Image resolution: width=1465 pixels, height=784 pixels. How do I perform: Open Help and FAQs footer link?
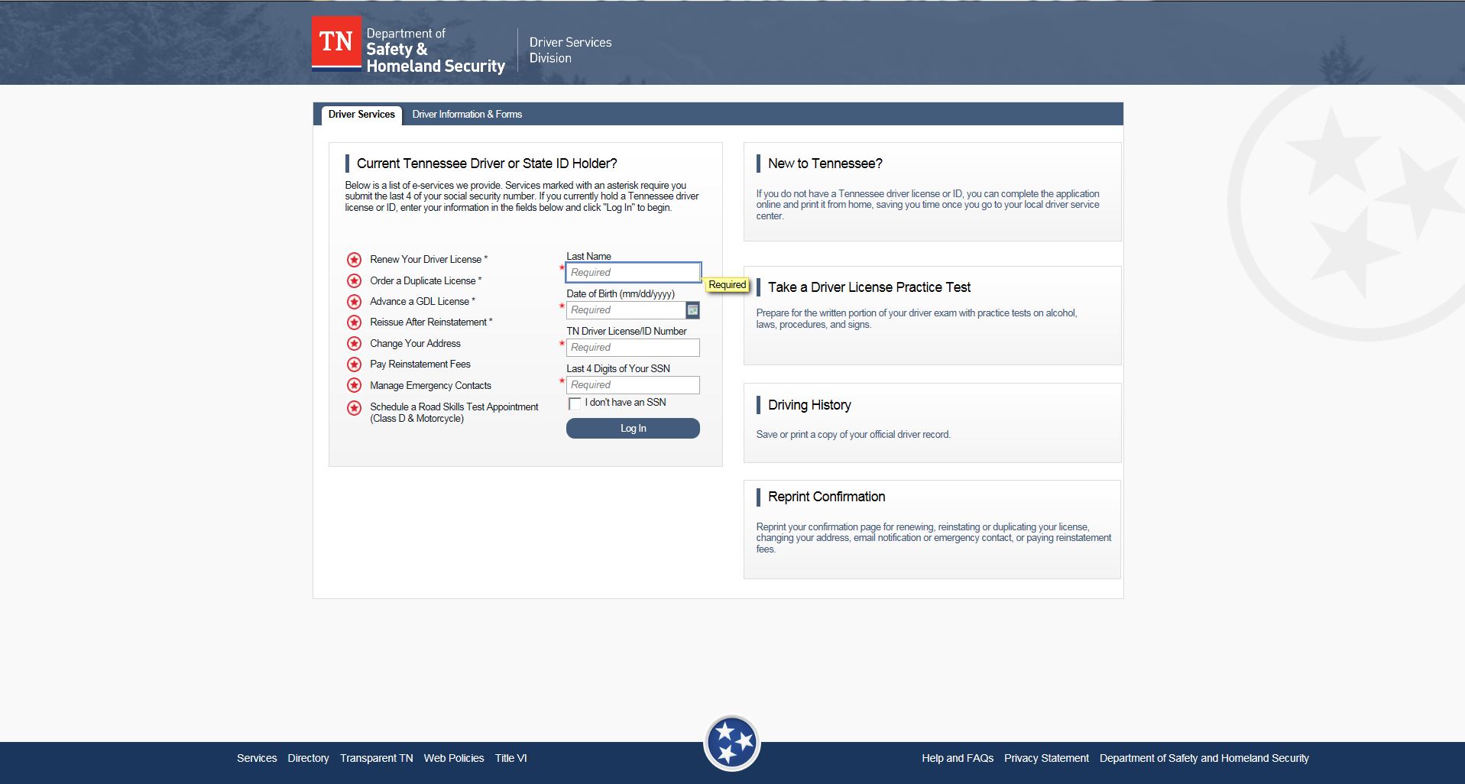point(957,758)
